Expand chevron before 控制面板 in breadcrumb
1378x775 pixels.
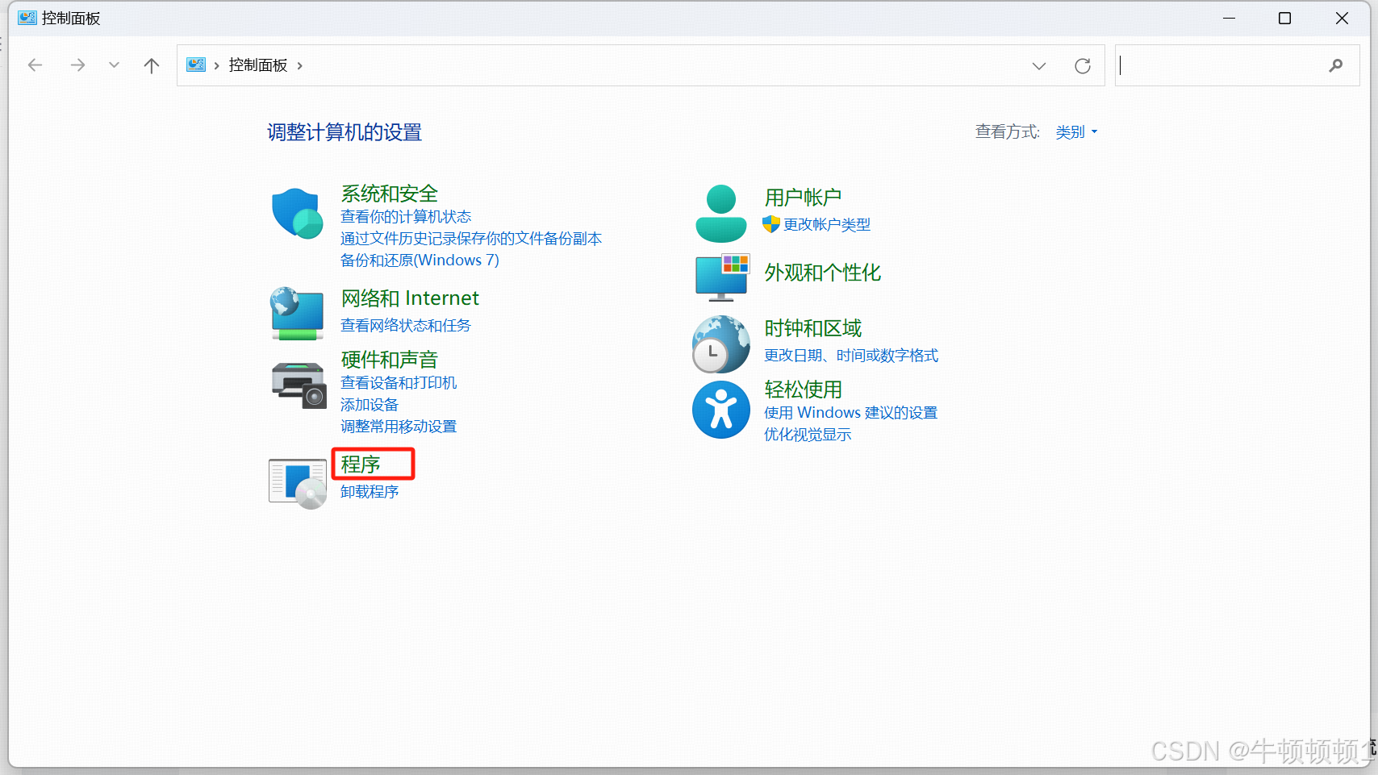coord(217,65)
